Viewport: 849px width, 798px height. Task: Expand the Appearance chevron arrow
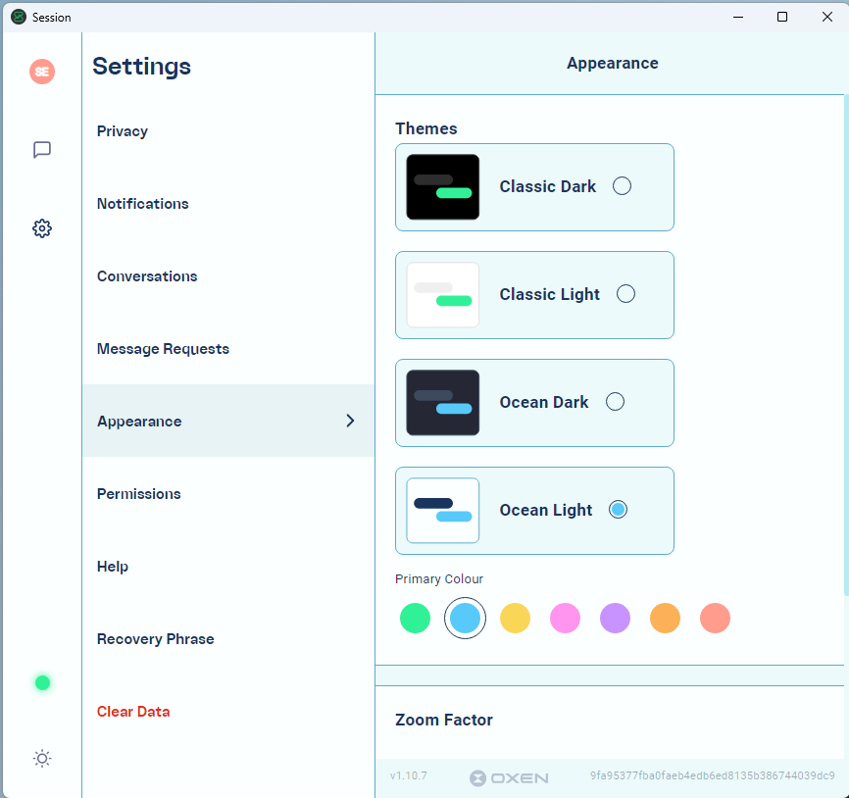(350, 421)
